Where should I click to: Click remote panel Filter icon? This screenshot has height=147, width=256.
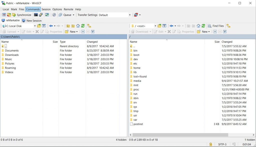pos(164,26)
